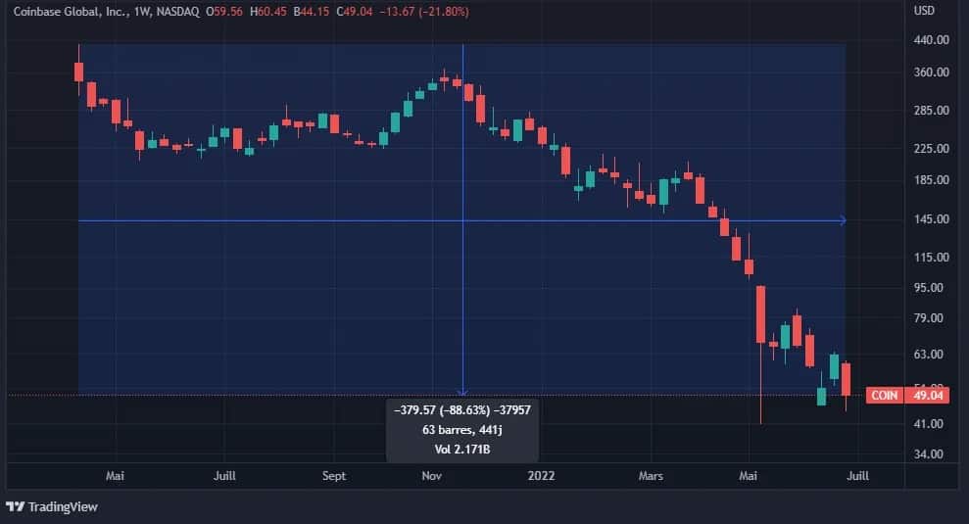Click the 2022 label on time axis

coord(541,476)
